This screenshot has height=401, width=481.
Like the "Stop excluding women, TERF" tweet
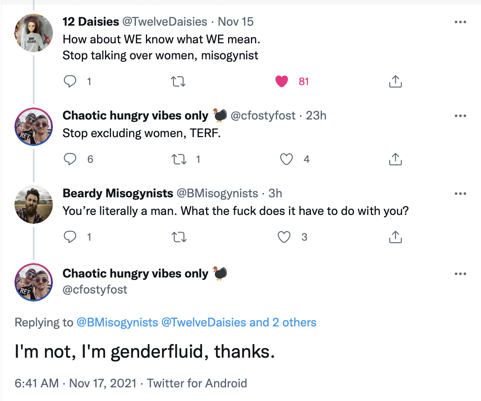point(286,159)
